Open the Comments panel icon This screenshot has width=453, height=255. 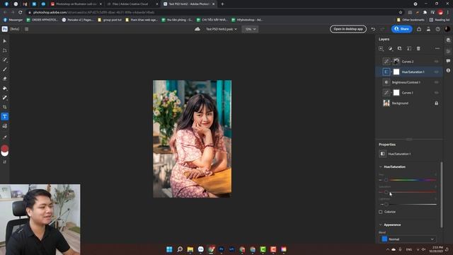(x=448, y=61)
